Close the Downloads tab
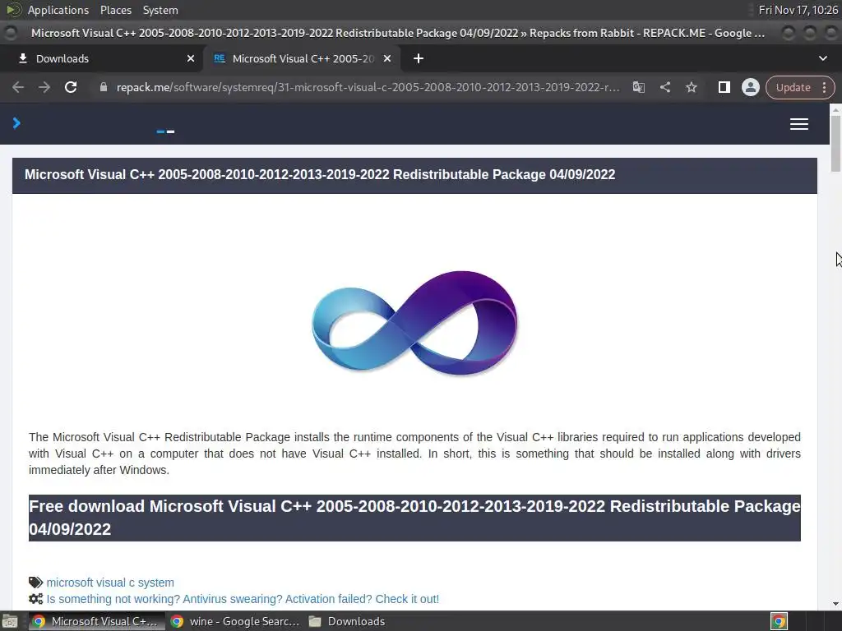The height and width of the screenshot is (631, 842). (191, 58)
